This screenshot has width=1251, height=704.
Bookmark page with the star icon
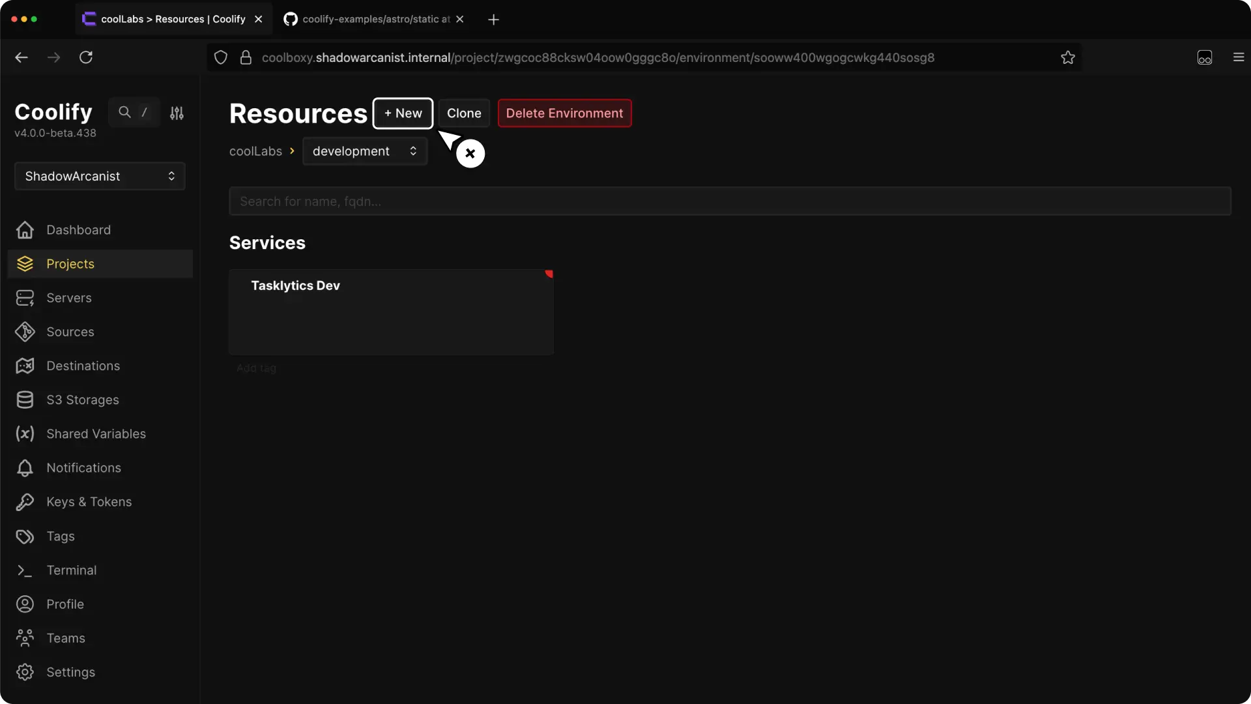click(x=1067, y=57)
